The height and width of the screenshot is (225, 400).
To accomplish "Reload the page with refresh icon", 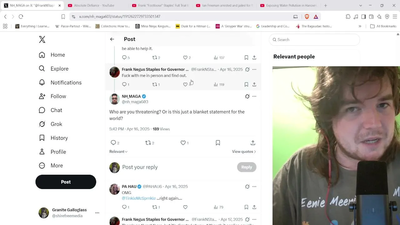I will (21, 17).
